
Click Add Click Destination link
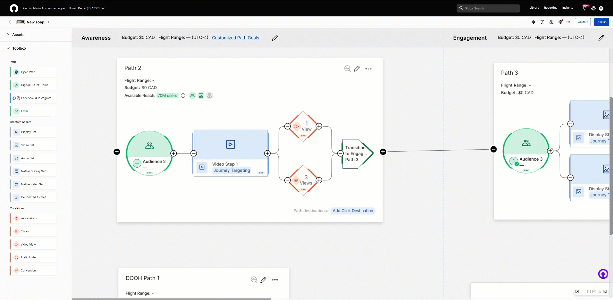353,211
